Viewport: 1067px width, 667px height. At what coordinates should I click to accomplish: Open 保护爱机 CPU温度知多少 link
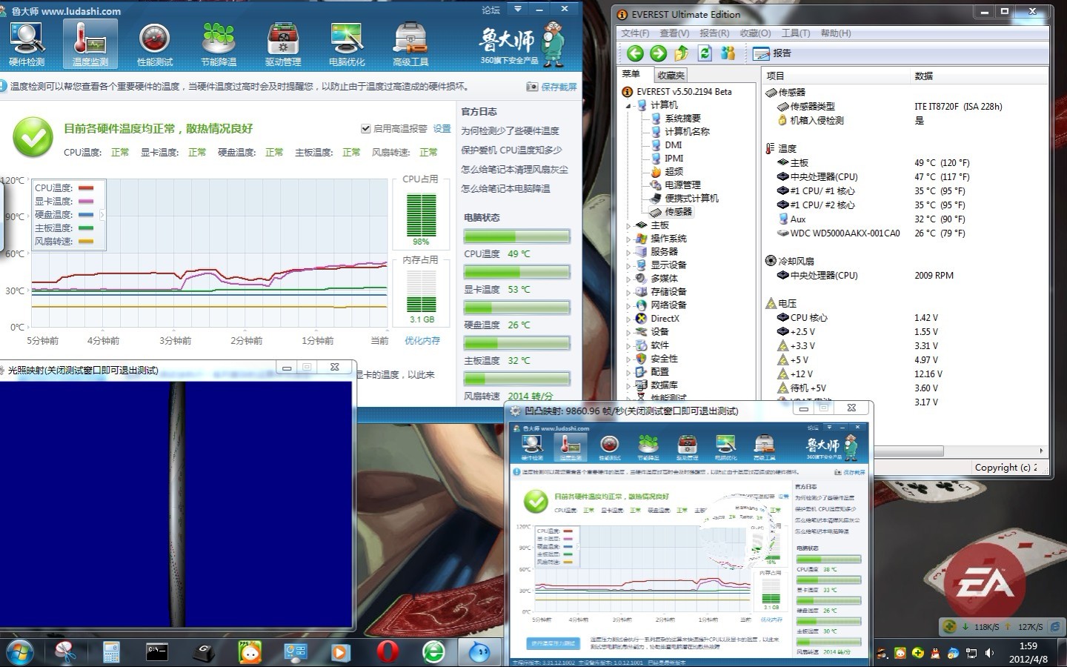511,150
